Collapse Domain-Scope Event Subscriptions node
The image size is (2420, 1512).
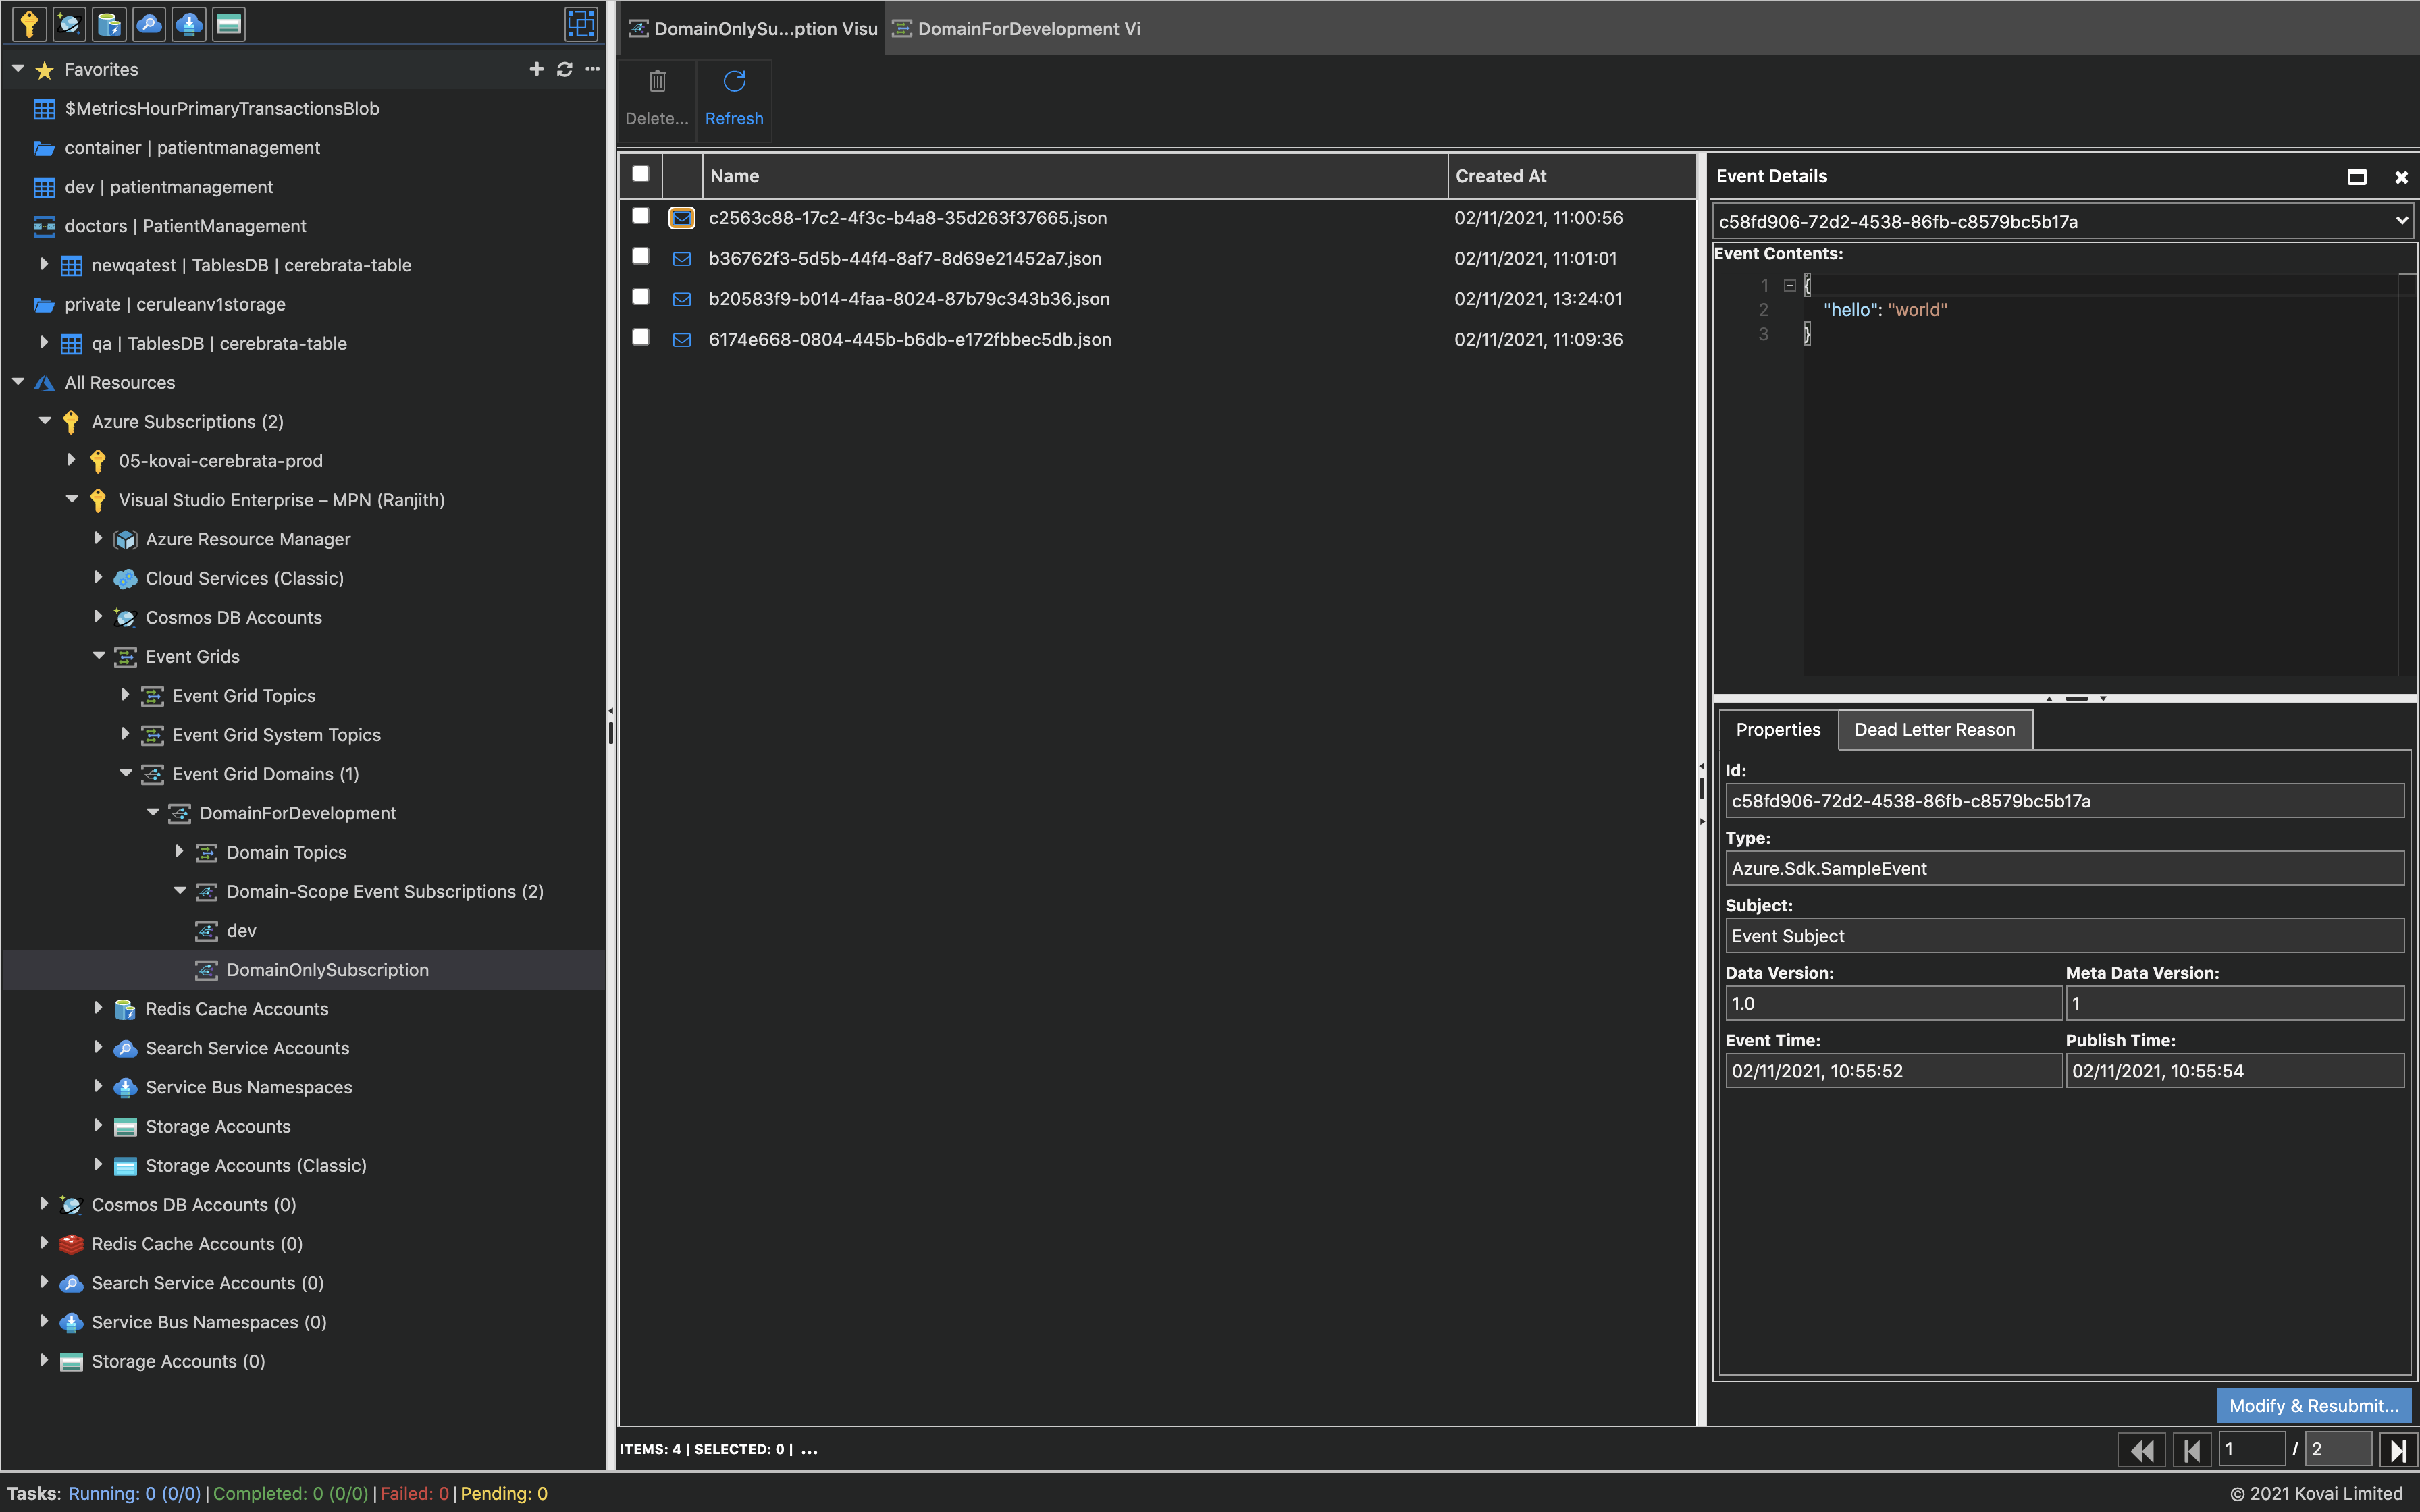coord(180,890)
